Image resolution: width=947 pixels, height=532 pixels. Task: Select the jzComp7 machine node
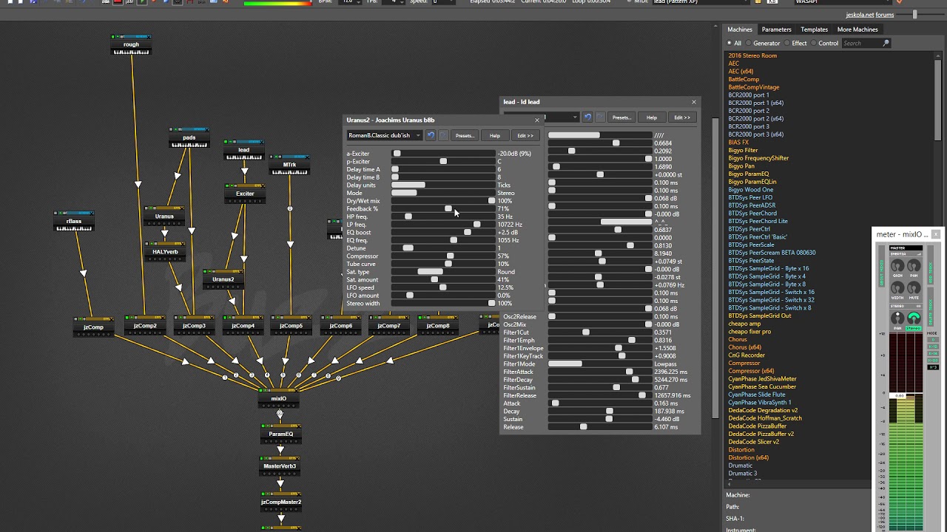(x=389, y=326)
